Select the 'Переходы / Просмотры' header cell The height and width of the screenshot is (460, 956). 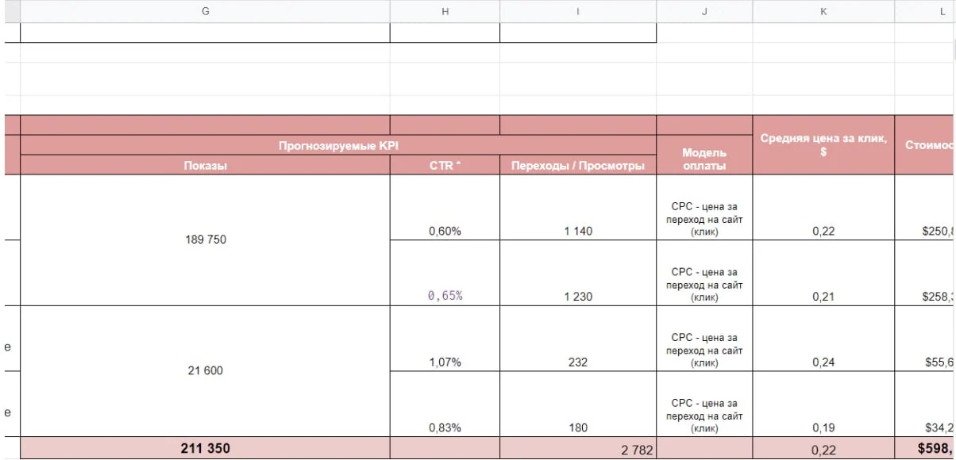pyautogui.click(x=578, y=165)
